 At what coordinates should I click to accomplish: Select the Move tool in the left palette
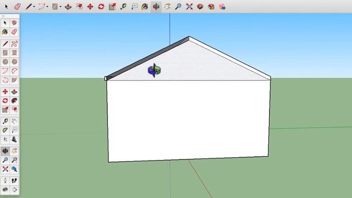point(5,92)
